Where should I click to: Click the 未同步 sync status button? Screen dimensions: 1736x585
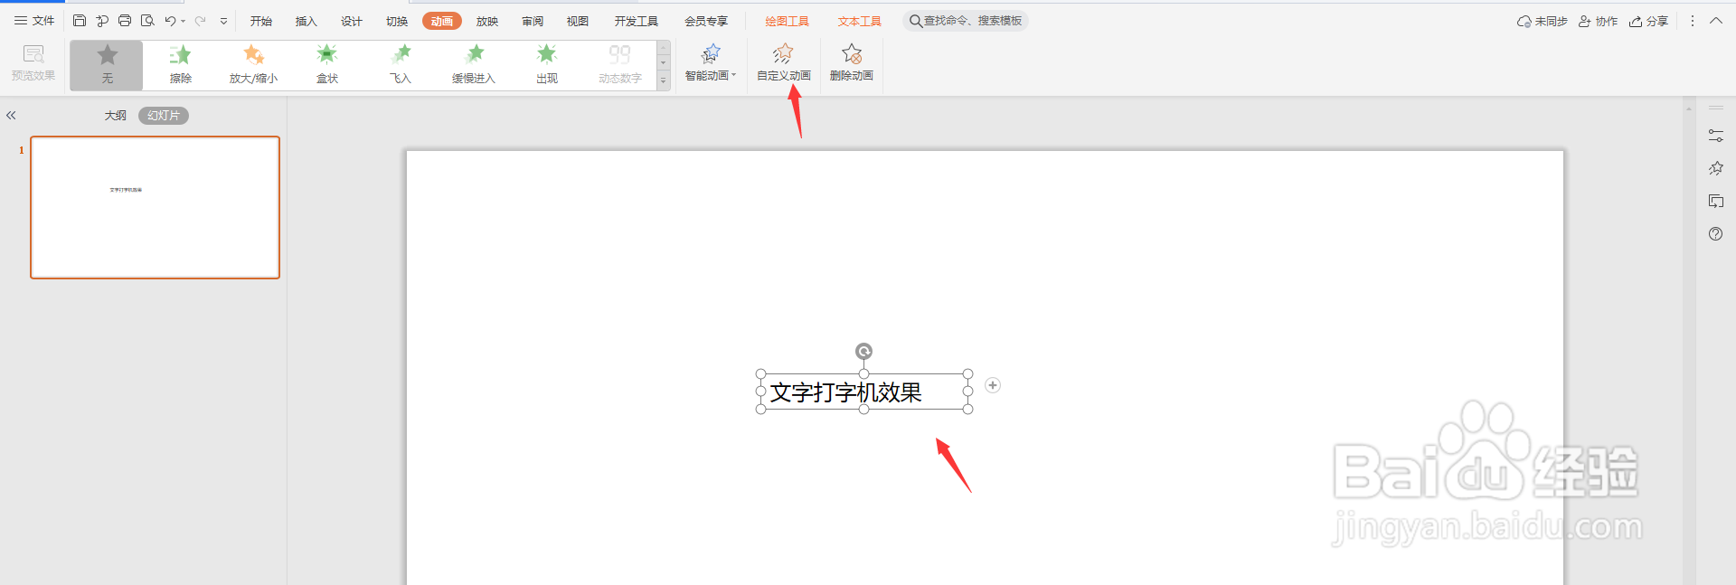(1543, 21)
